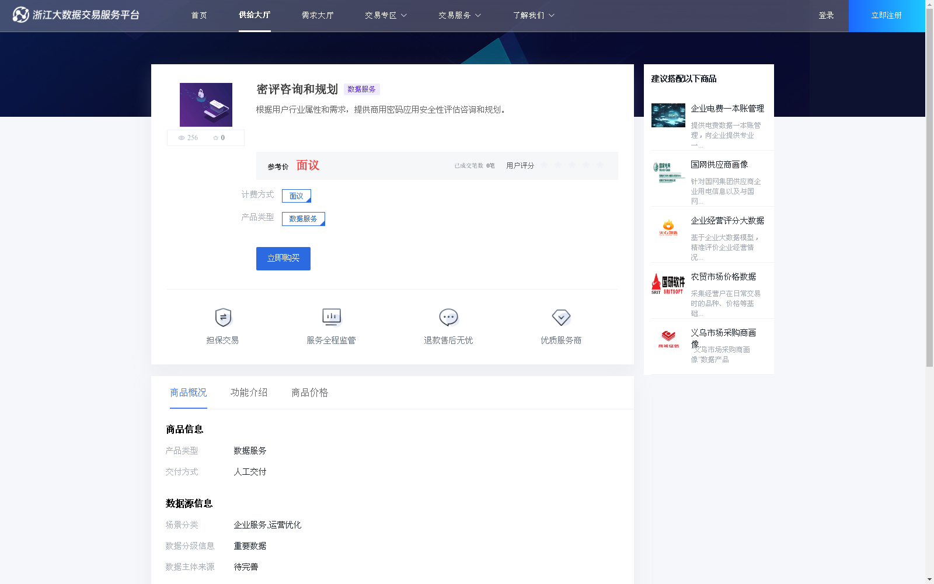This screenshot has width=934, height=584.
Task: Click the 待完善 data source value
Action: coord(246,567)
